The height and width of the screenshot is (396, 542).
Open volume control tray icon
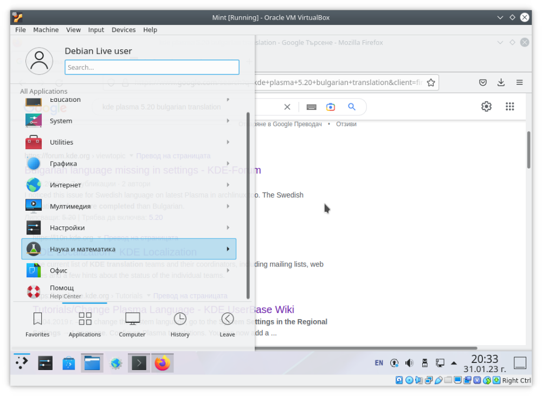[409, 363]
